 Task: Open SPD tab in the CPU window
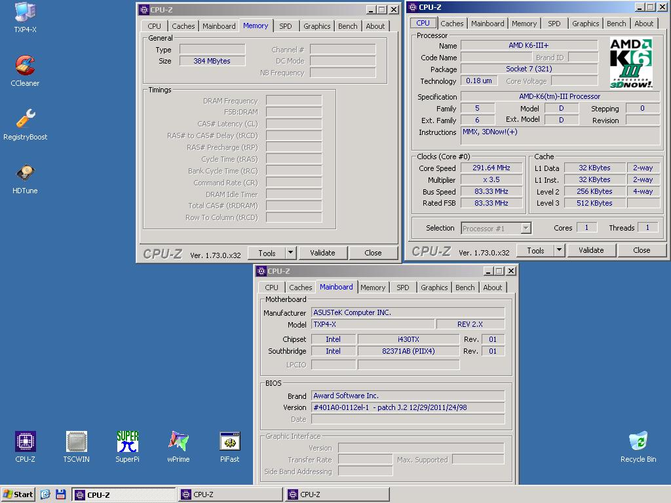pyautogui.click(x=554, y=24)
